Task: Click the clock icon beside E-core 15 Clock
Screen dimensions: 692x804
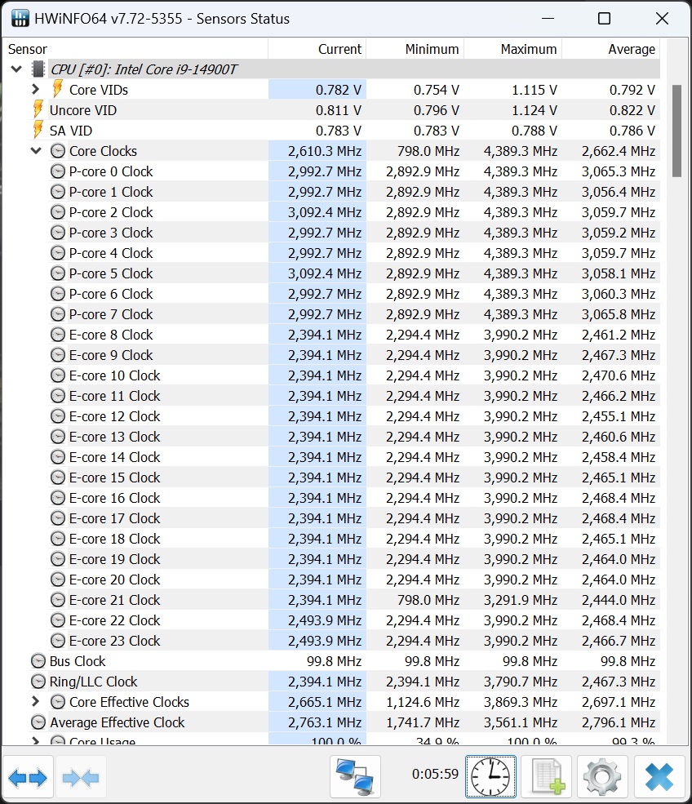Action: (x=58, y=478)
